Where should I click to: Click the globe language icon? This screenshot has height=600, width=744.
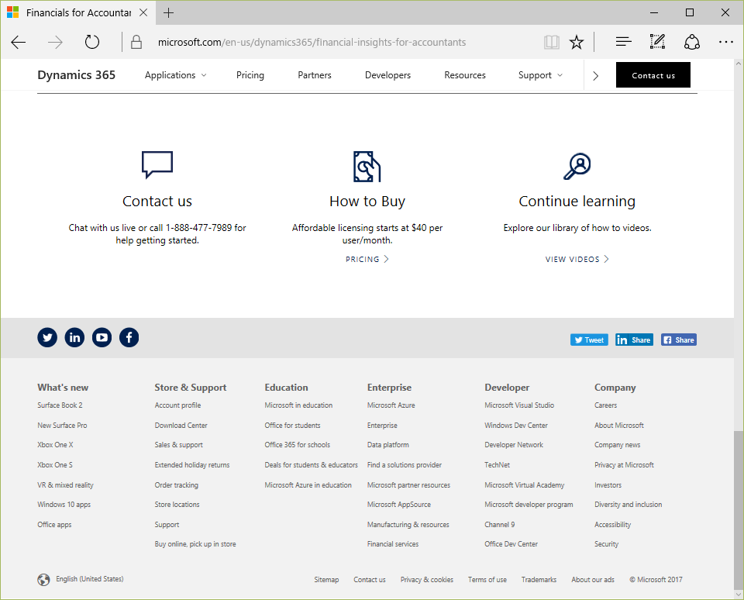(x=43, y=580)
